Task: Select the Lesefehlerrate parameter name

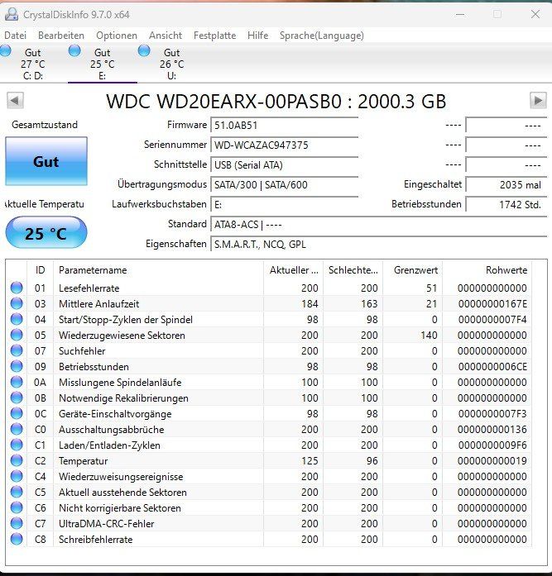Action: (89, 288)
